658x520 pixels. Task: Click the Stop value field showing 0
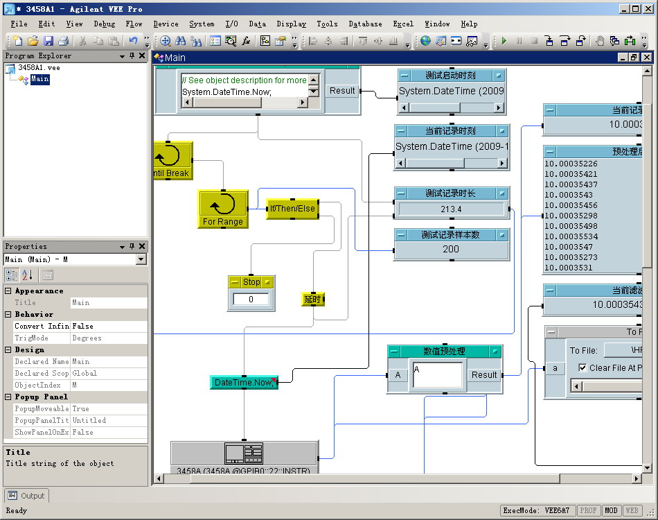(x=251, y=299)
